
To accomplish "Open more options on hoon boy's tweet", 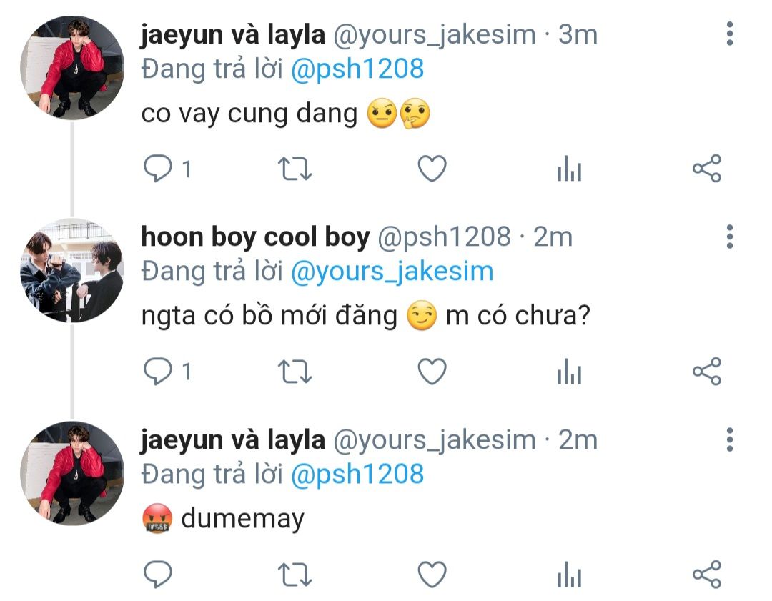I will point(730,237).
